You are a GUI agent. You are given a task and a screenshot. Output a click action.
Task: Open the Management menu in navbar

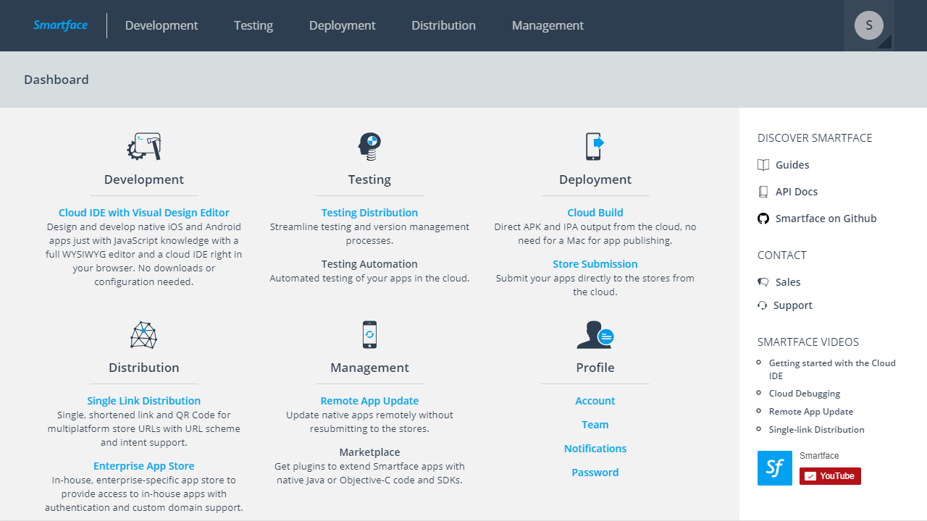548,25
